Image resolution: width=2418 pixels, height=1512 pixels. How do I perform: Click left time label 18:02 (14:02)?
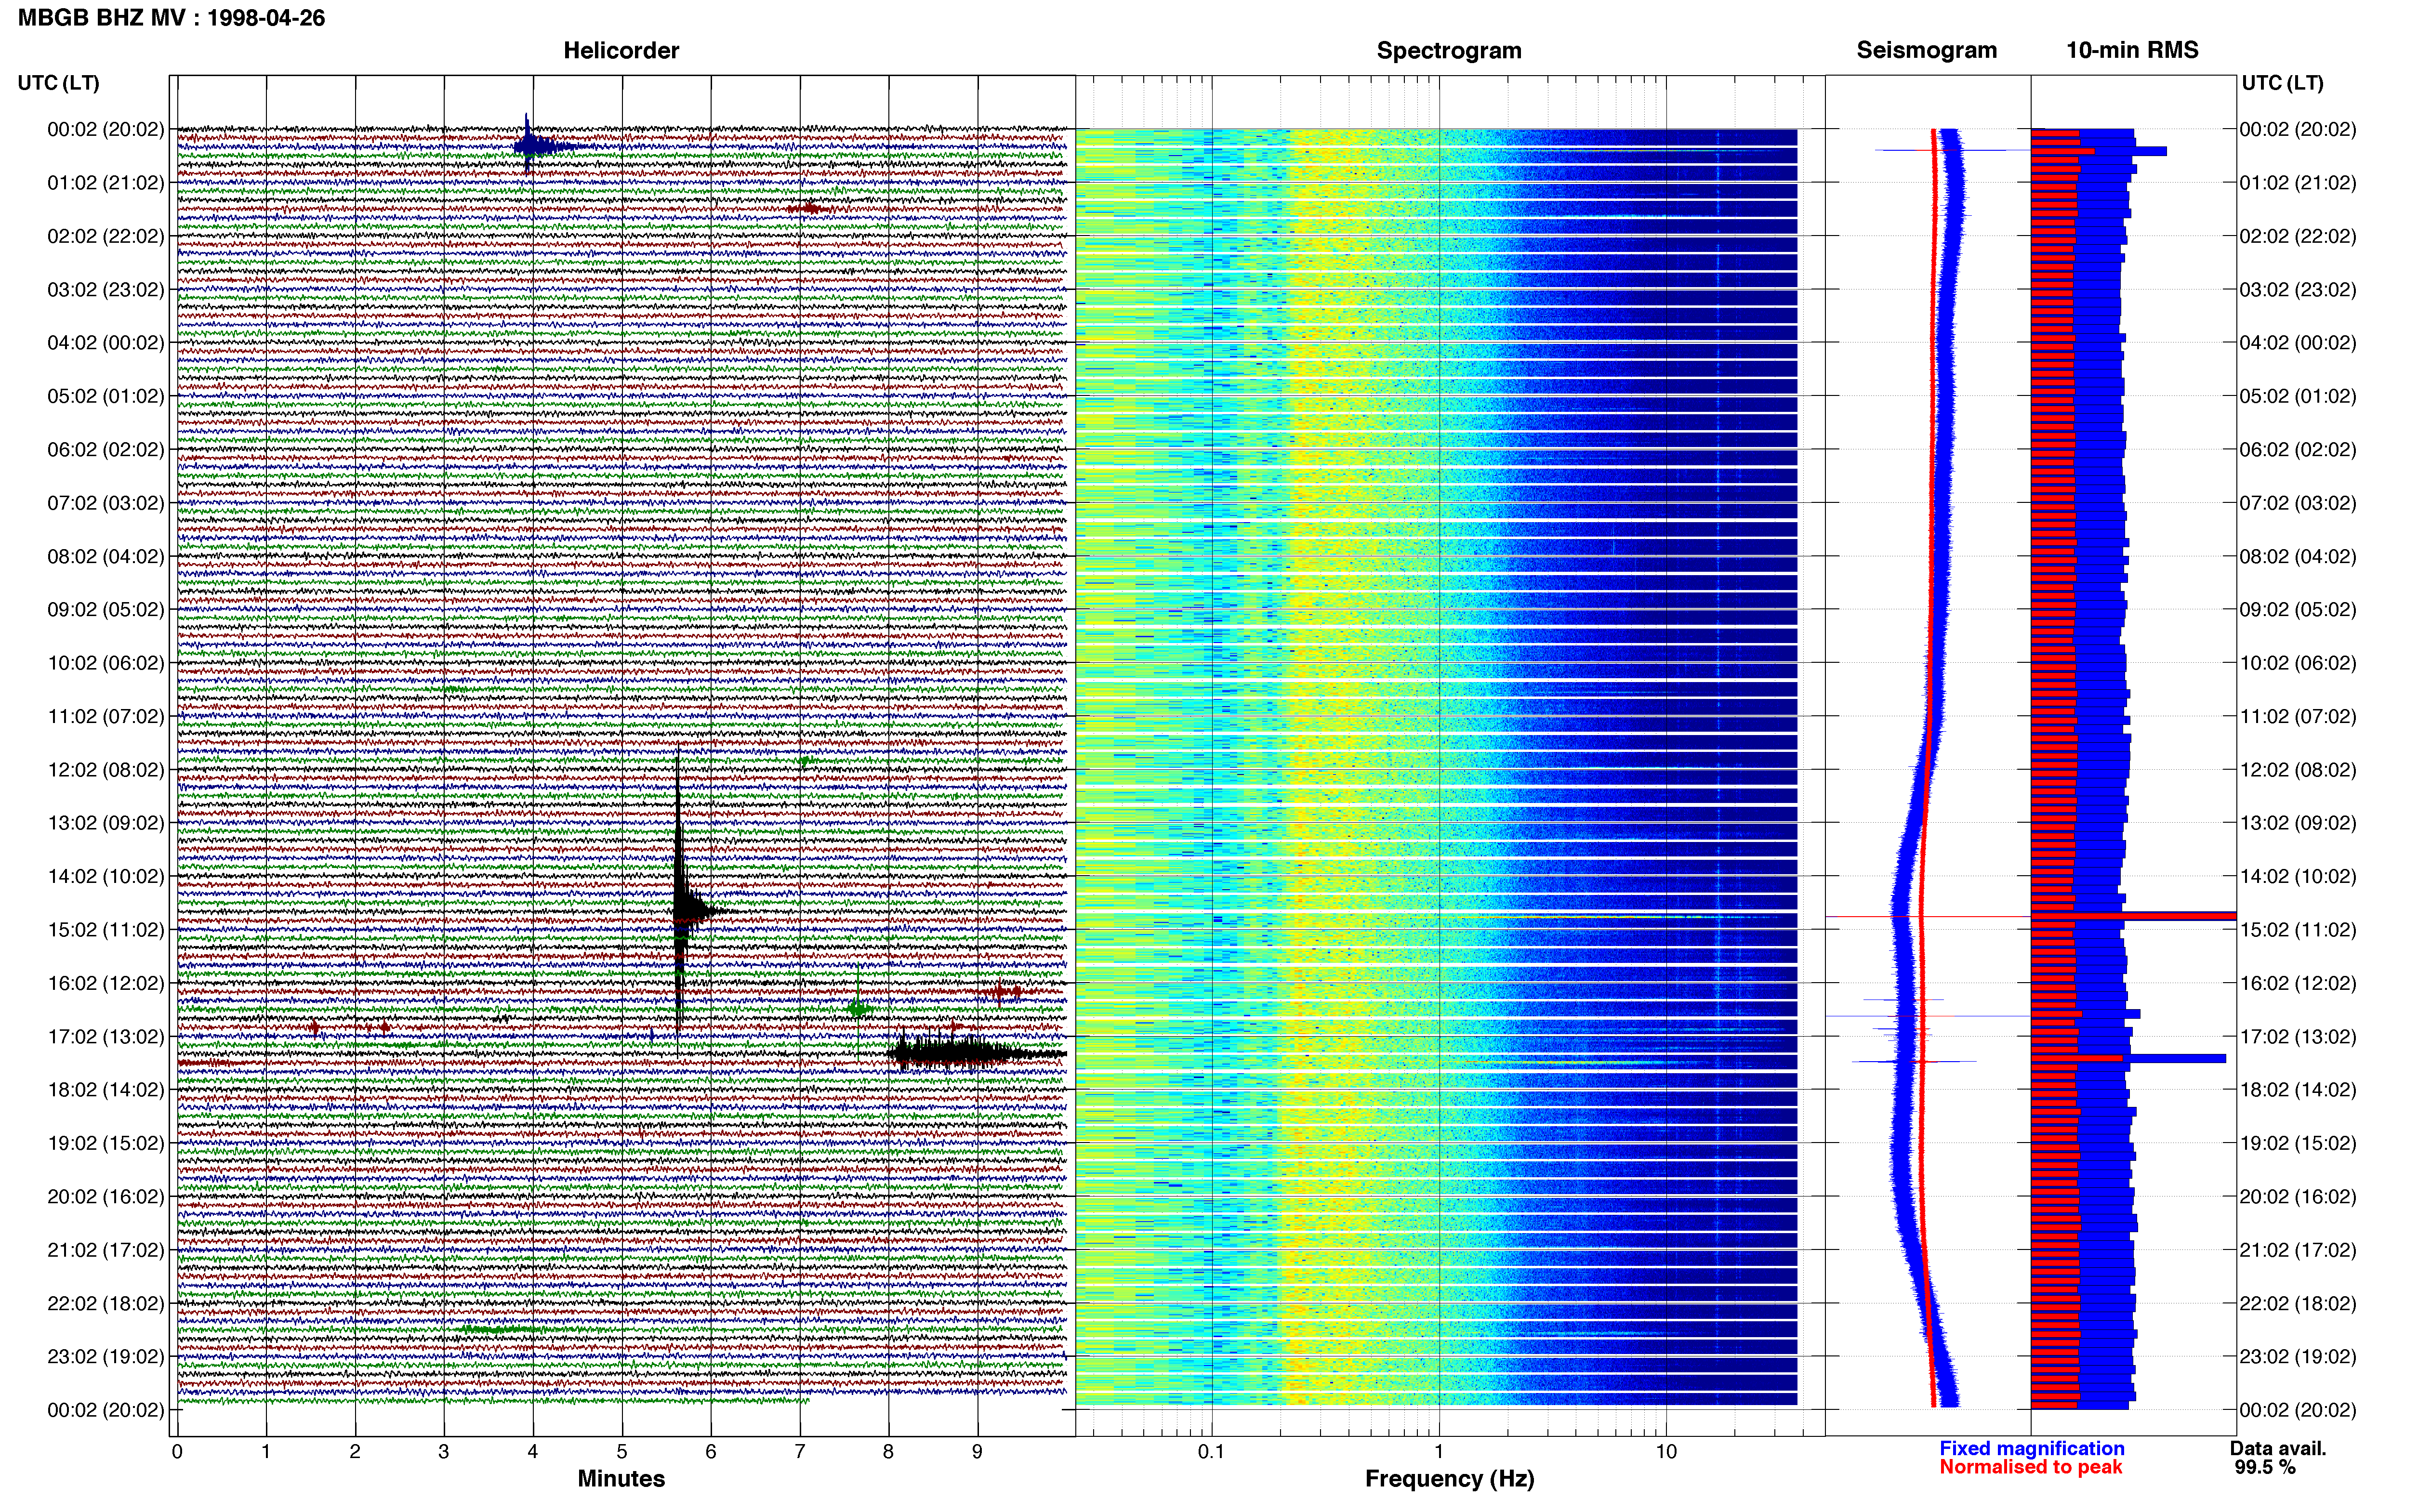click(x=105, y=1090)
